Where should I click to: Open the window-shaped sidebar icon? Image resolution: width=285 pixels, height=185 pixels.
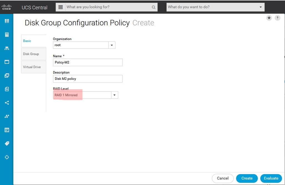[x=7, y=62]
